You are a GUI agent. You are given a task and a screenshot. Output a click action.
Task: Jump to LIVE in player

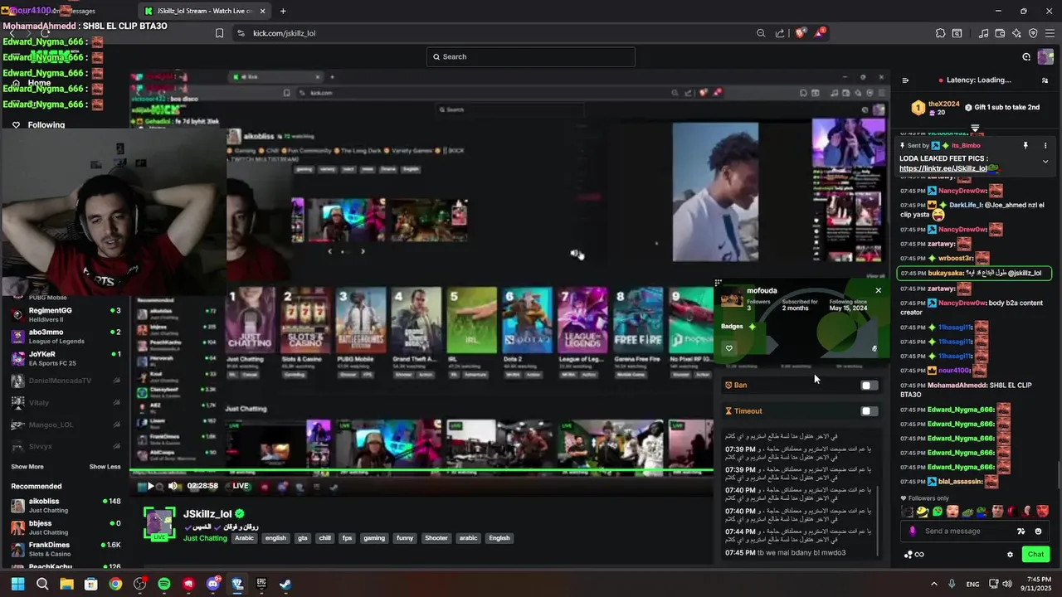coord(241,486)
